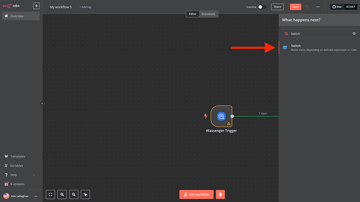Click the fit-to-view canvas icon
Viewport: 360px width, 202px height.
51,194
